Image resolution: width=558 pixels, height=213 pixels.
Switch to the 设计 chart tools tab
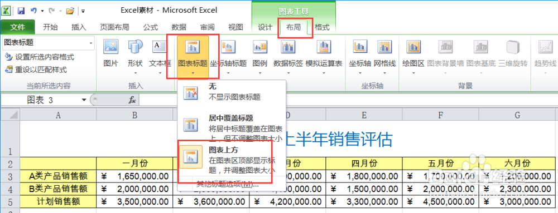coord(265,27)
